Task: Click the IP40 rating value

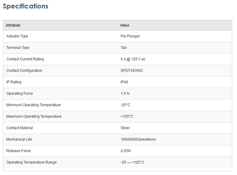Action: click(124, 82)
